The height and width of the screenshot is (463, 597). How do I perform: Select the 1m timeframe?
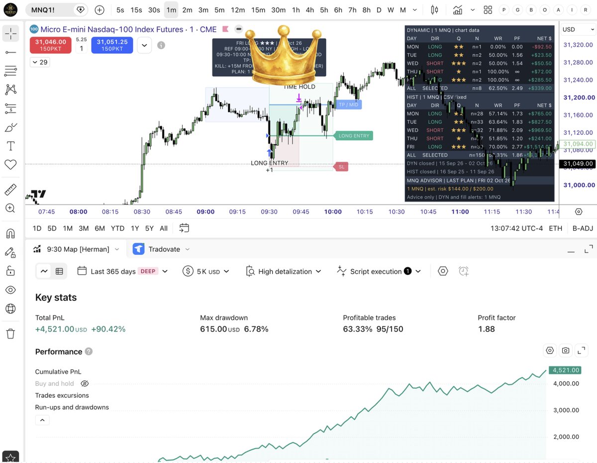coord(171,10)
